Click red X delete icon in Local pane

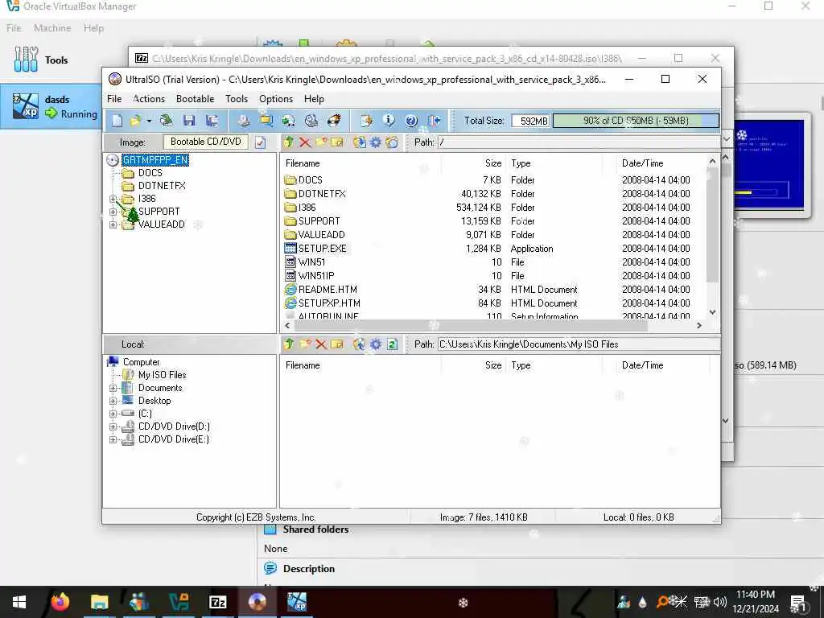coord(321,344)
